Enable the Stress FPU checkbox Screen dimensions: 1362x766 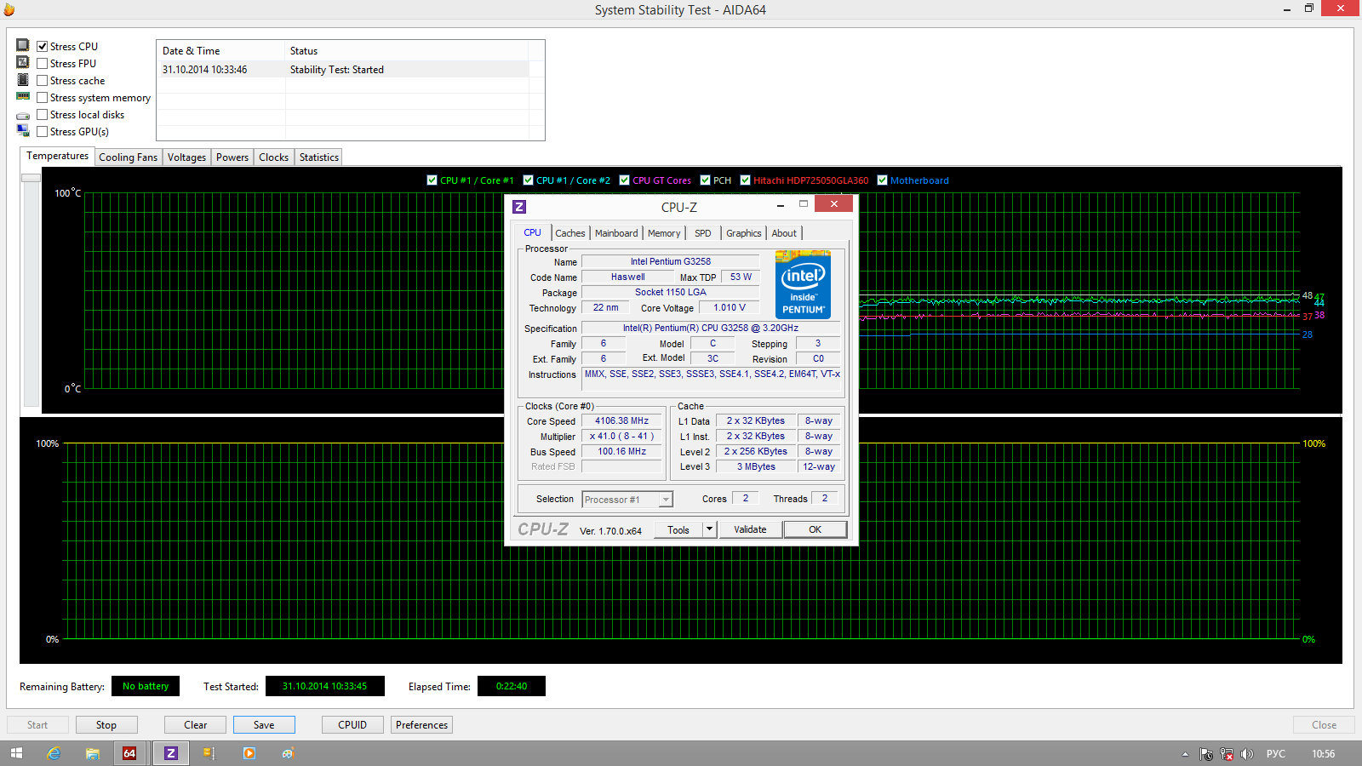point(42,63)
